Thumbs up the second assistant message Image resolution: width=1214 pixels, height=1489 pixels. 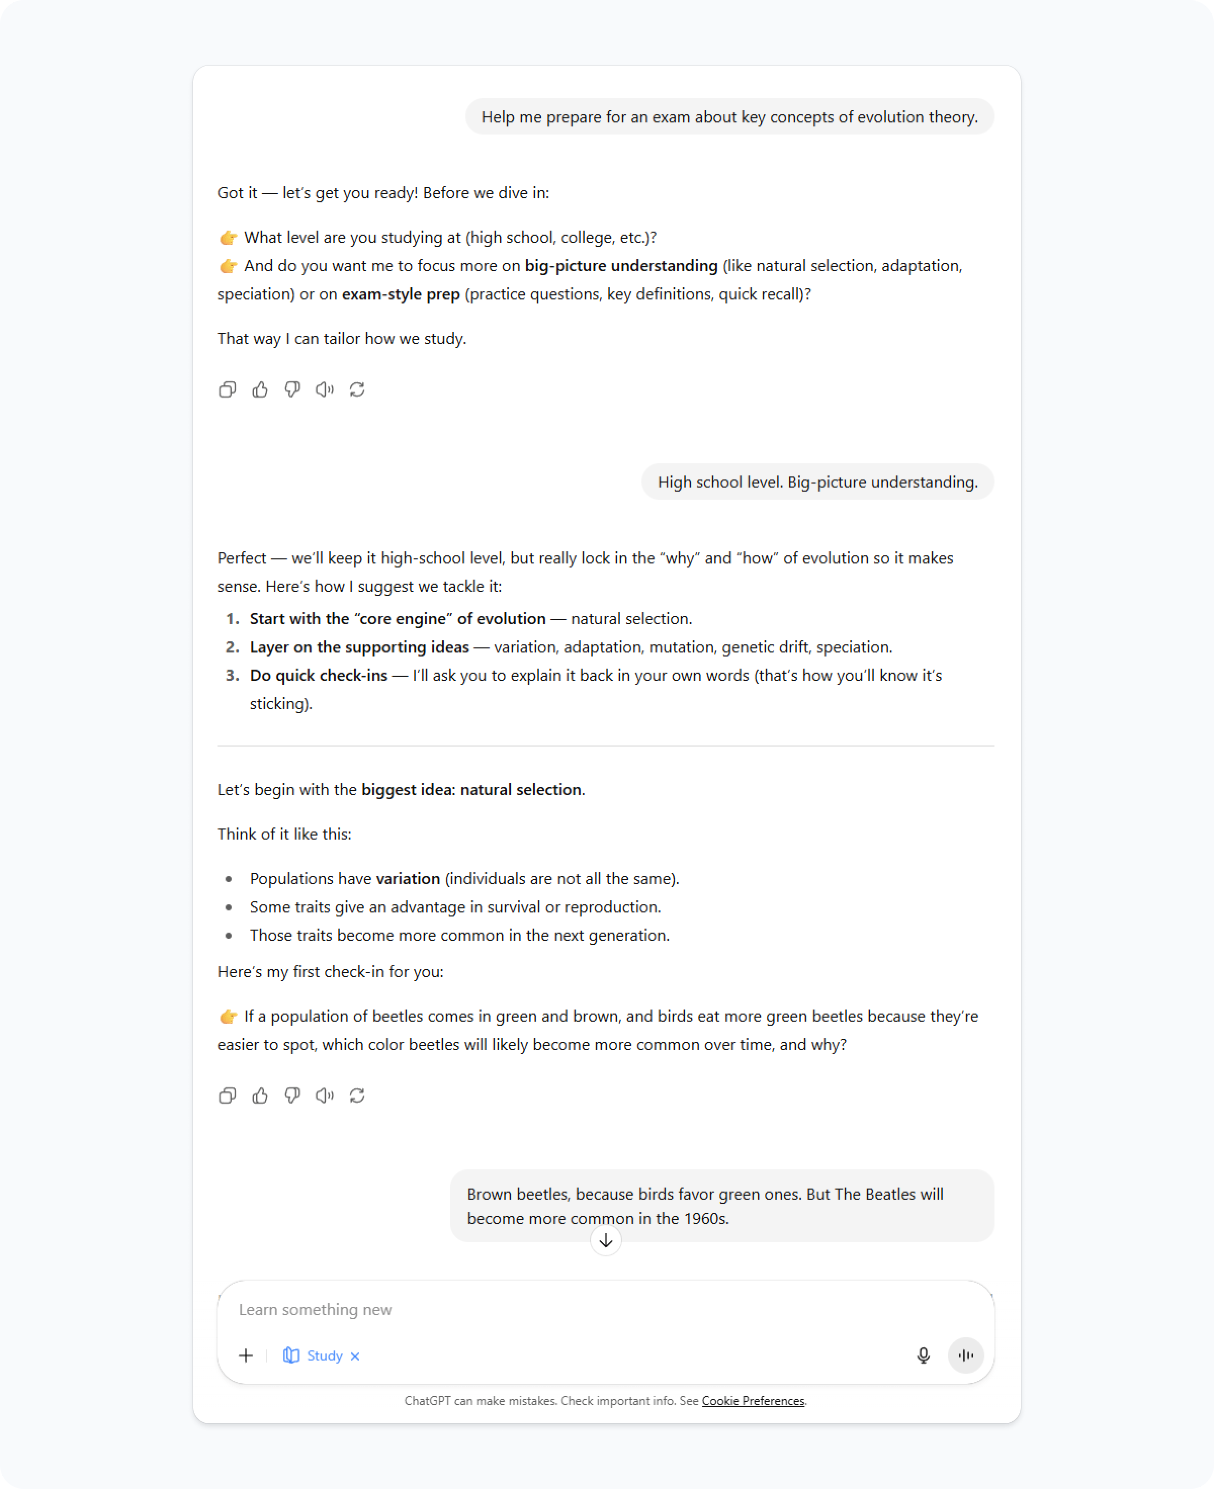pos(260,1096)
